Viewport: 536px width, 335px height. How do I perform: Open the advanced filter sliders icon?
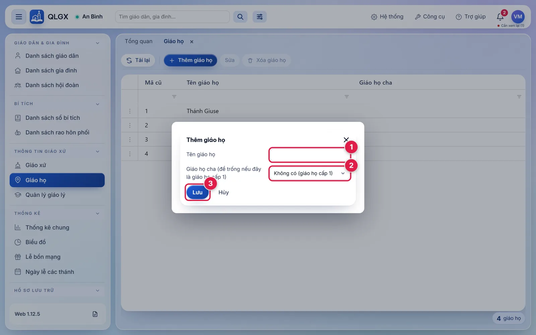260,17
